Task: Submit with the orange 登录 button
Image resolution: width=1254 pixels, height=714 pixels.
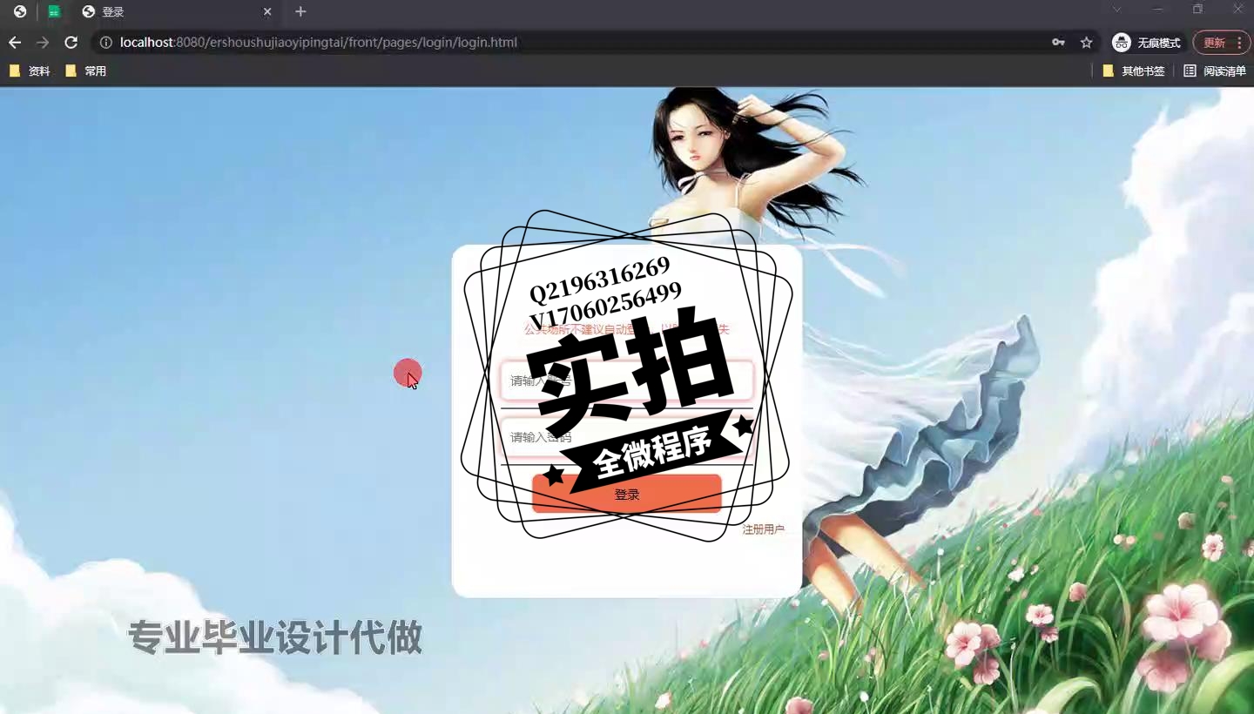Action: click(x=627, y=494)
